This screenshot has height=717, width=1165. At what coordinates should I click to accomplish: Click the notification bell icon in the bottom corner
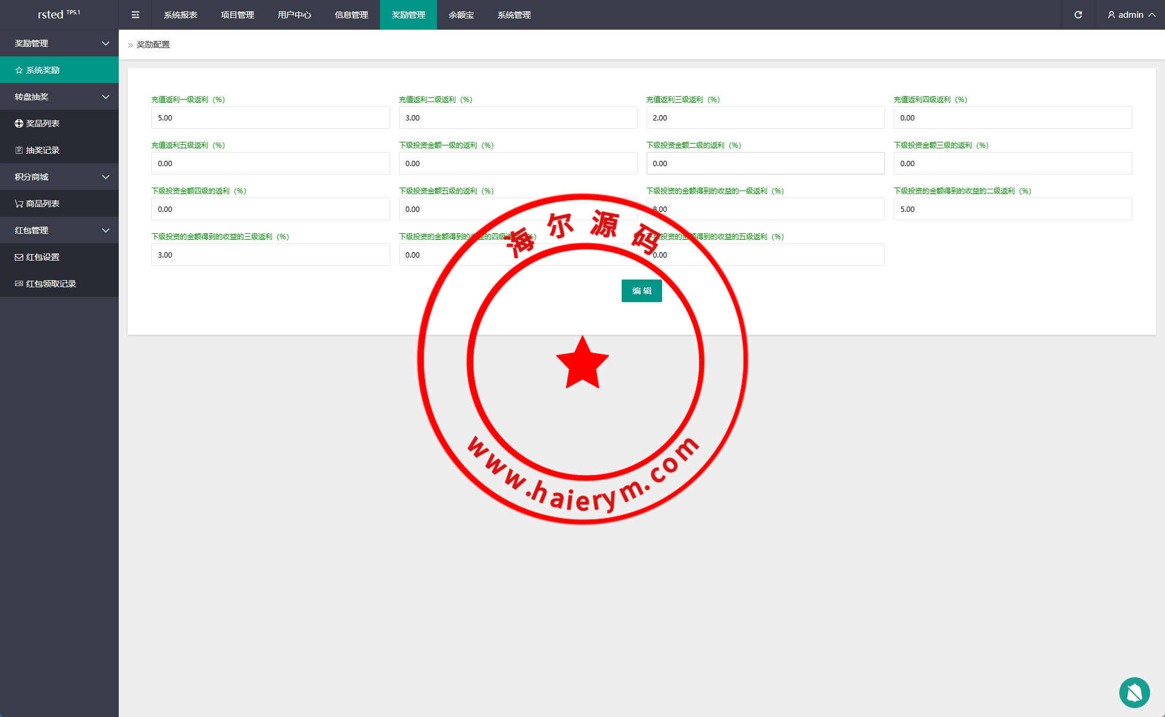point(1134,692)
